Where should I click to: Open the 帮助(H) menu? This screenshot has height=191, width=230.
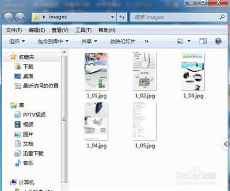coord(107,30)
